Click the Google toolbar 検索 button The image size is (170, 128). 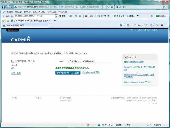click(x=63, y=16)
